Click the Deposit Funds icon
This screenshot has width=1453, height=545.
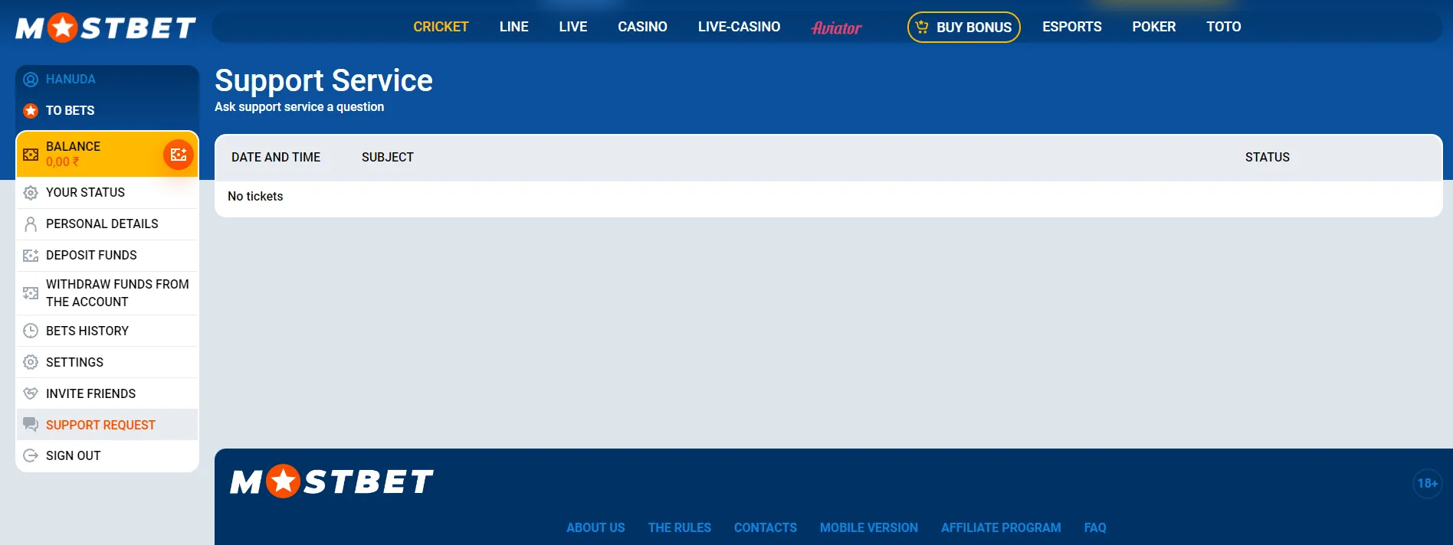tap(31, 256)
